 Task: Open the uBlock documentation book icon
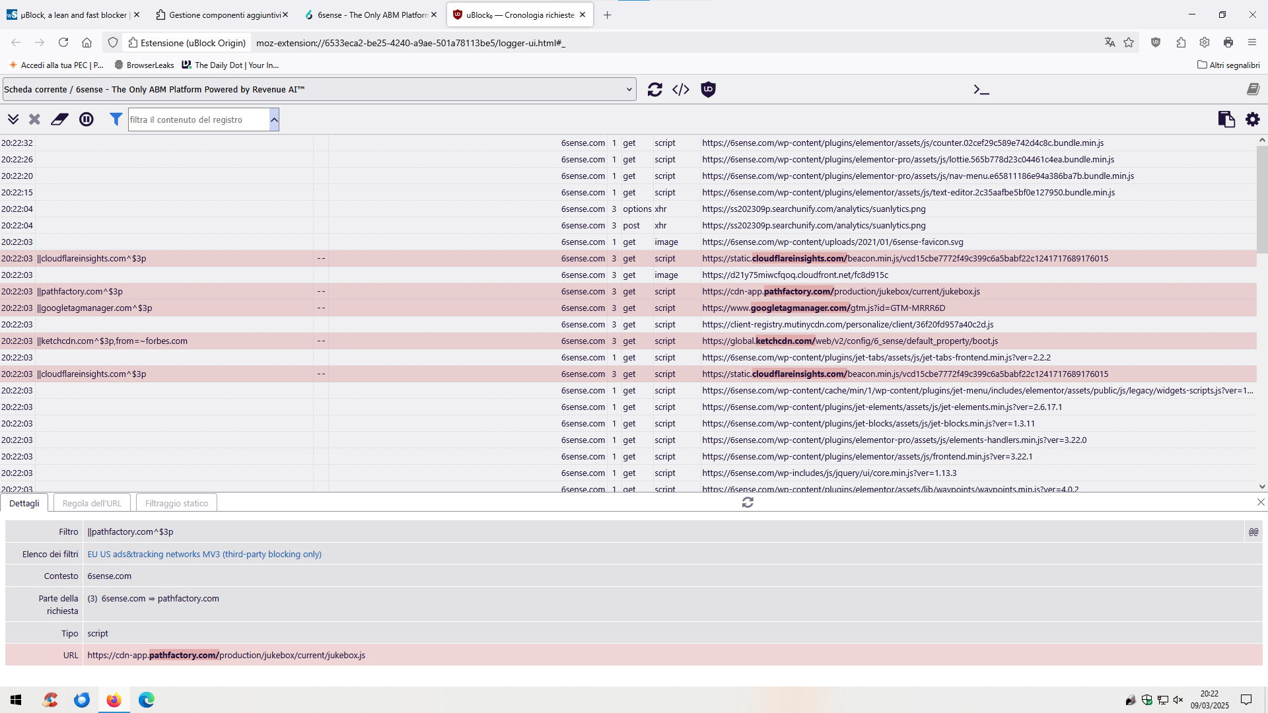pos(1253,90)
